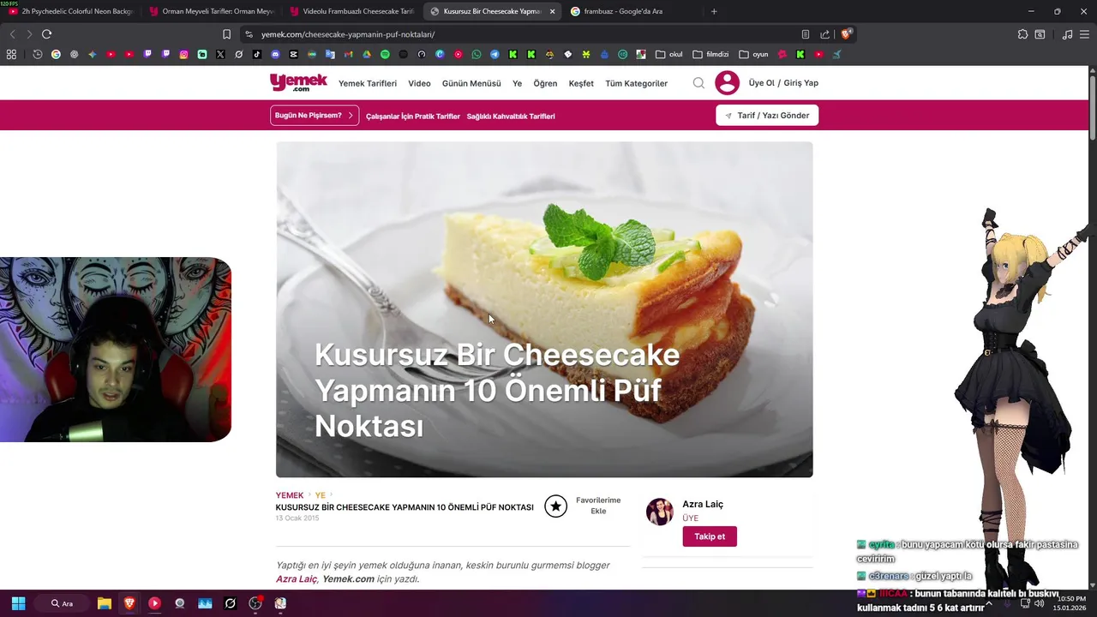This screenshot has width=1097, height=617.
Task: Switch to Videolu Frambuazlı Cheesecake tab
Action: click(351, 11)
